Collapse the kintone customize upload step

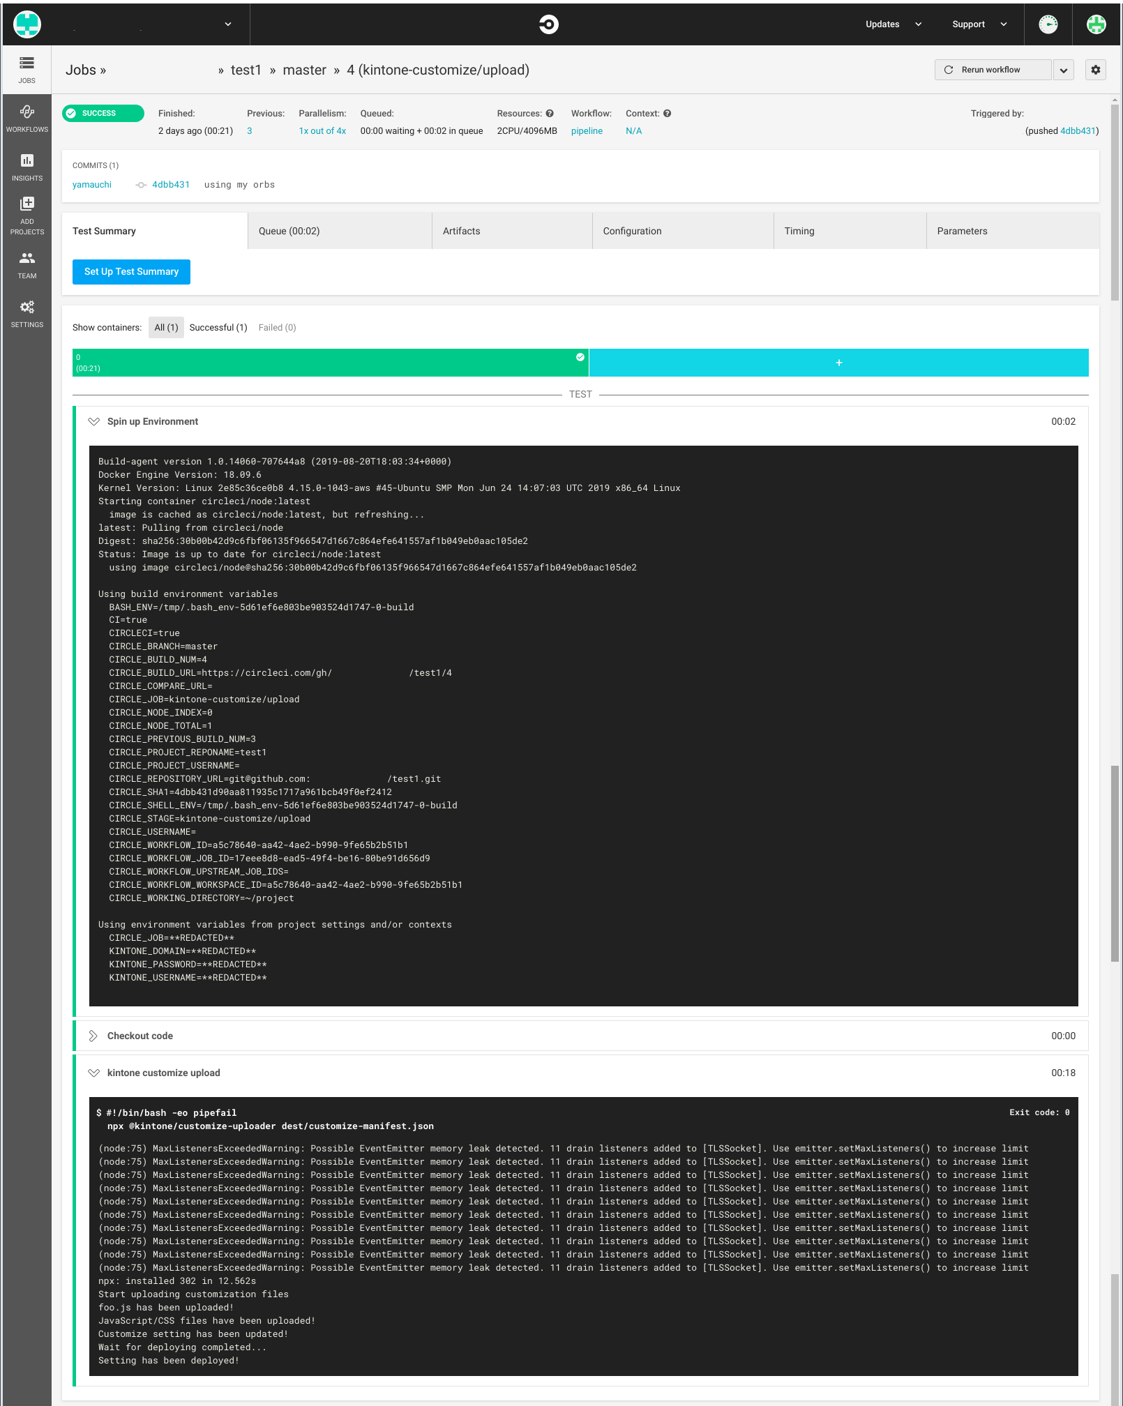click(x=93, y=1073)
